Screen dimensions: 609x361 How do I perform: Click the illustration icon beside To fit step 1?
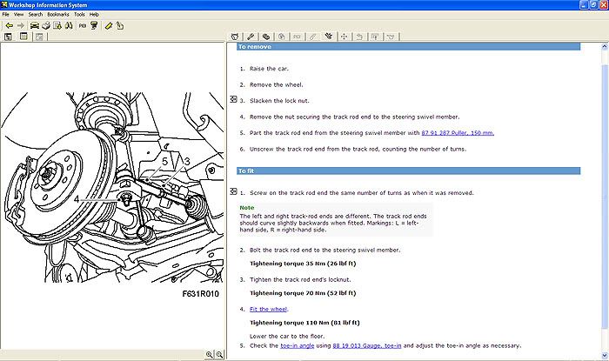[x=233, y=191]
